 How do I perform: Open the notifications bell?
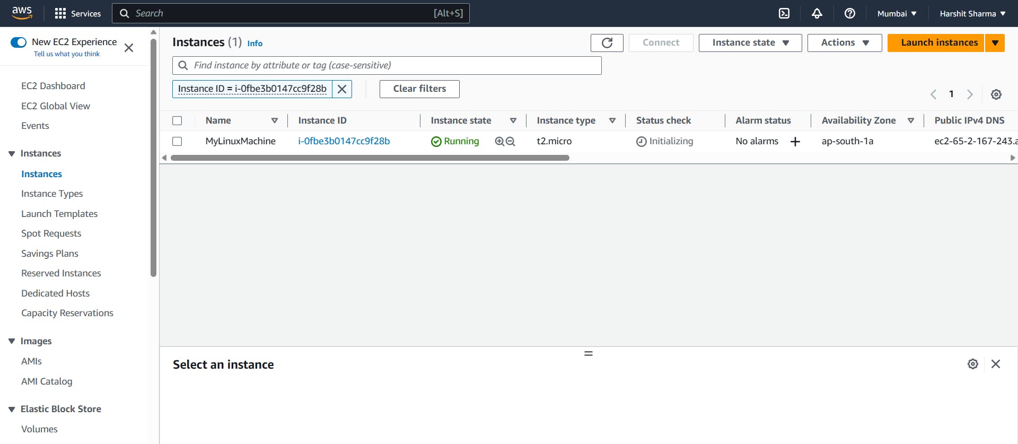pyautogui.click(x=817, y=13)
